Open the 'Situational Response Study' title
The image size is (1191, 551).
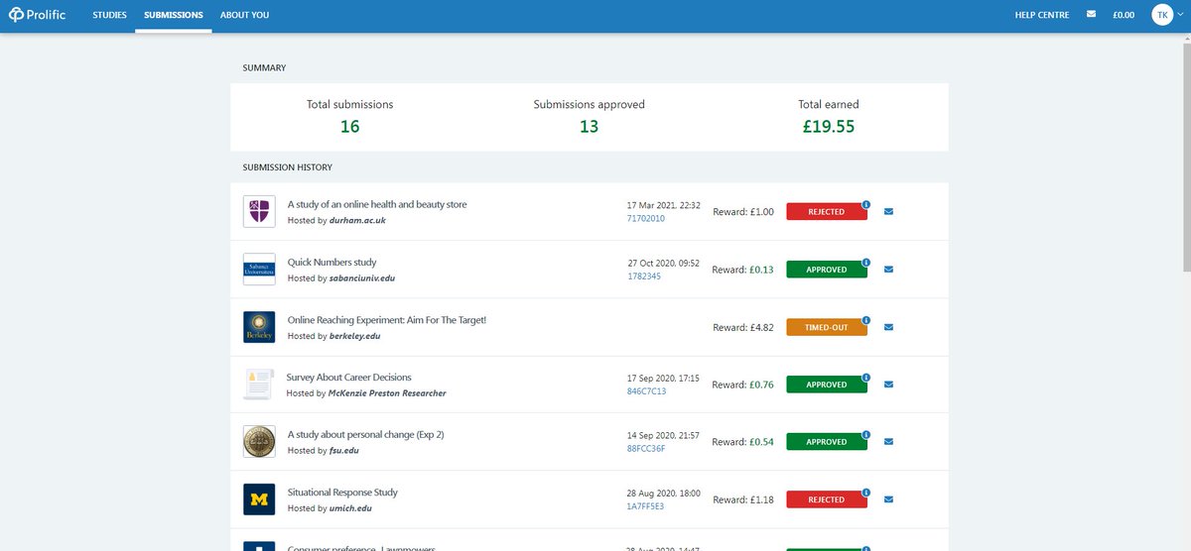[x=342, y=492]
